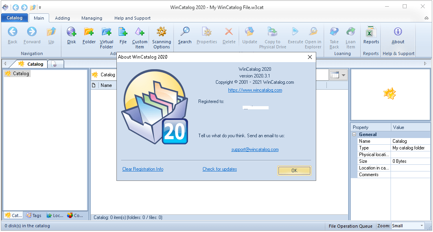Click the Back navigation icon
Viewport: 433px width, 232px height.
(x=13, y=36)
